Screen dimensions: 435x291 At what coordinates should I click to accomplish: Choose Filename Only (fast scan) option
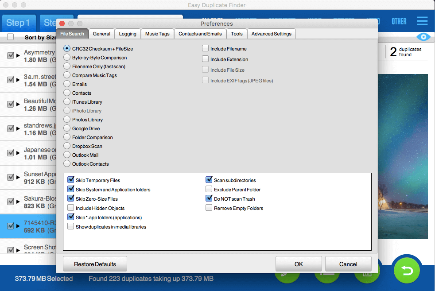pos(67,66)
